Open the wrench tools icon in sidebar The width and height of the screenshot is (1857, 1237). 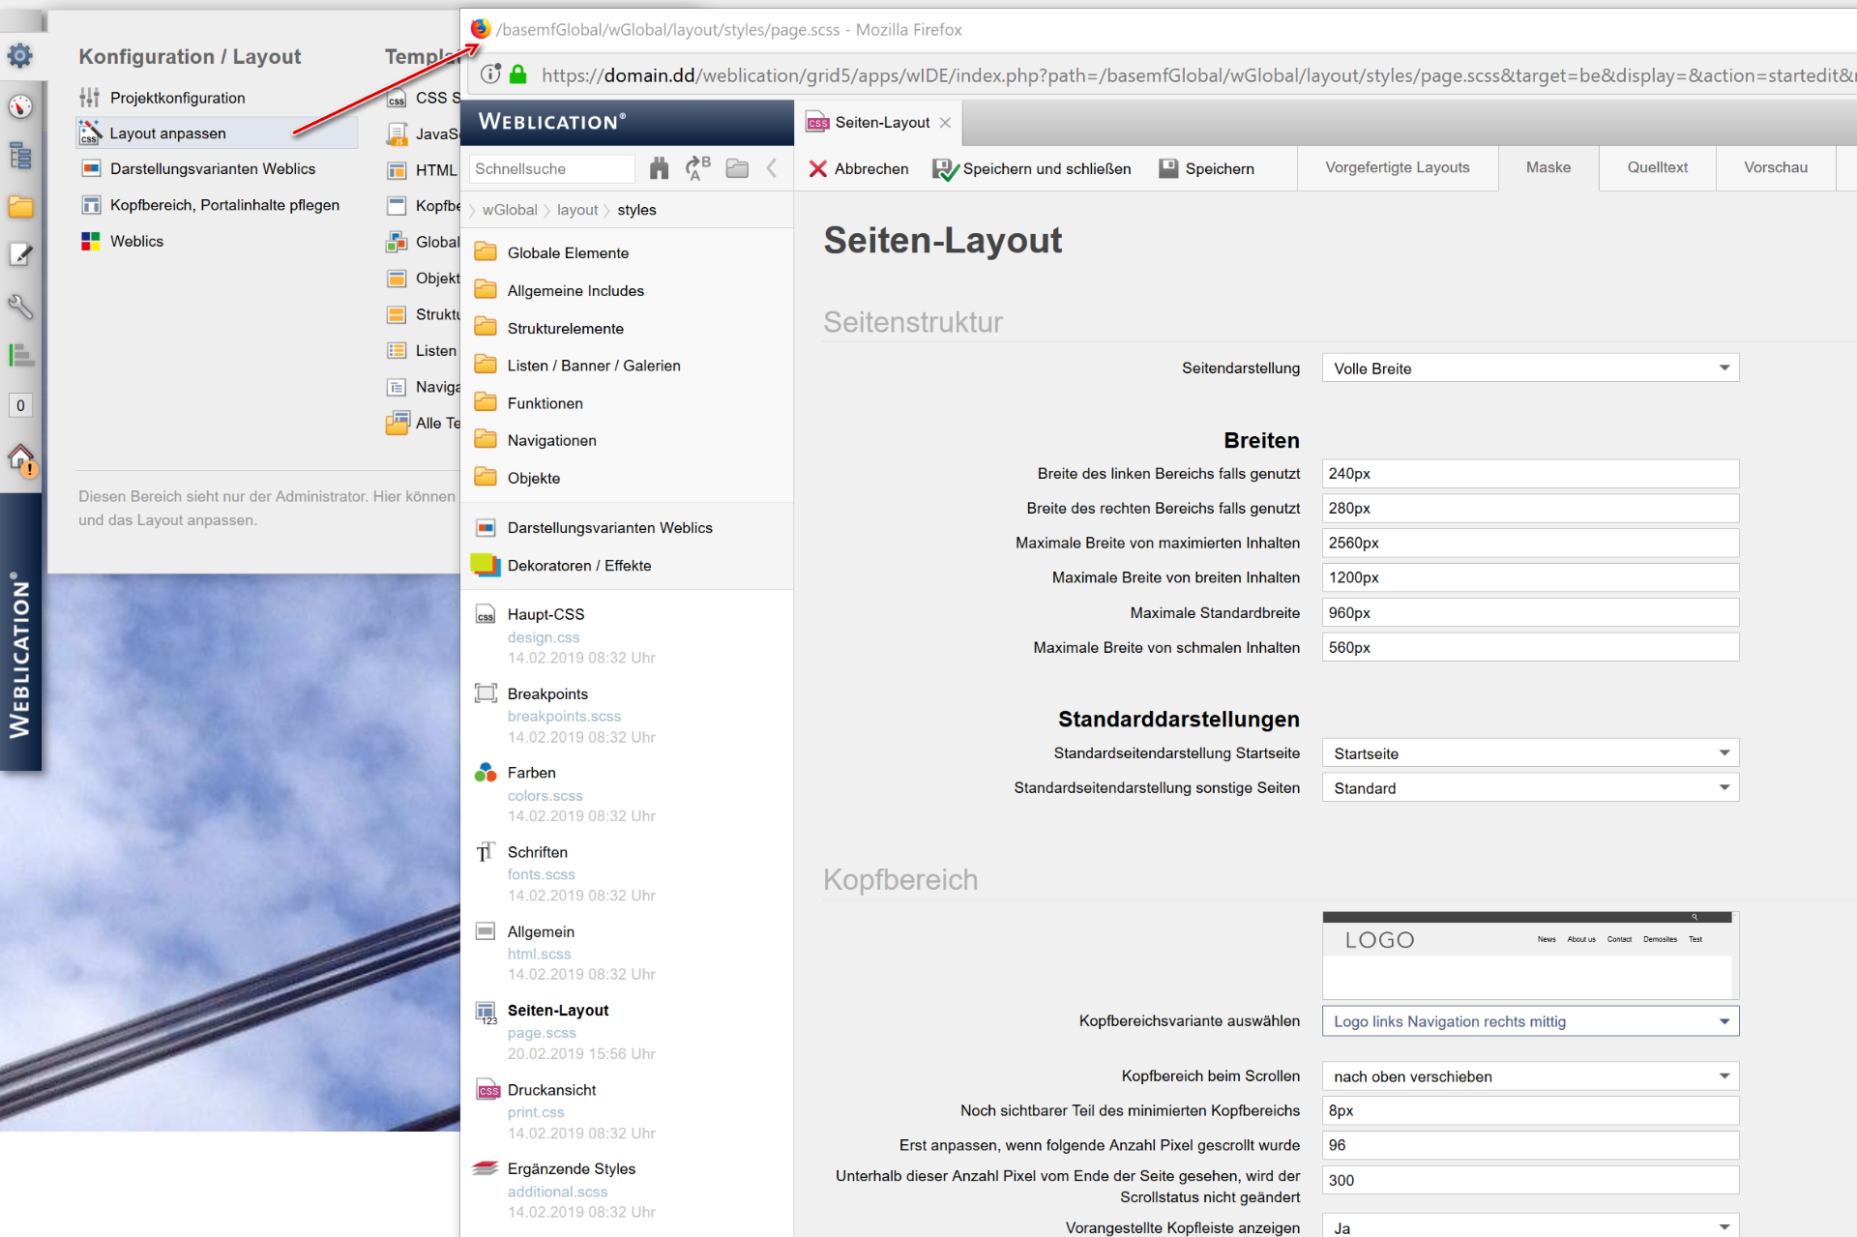pyautogui.click(x=20, y=306)
